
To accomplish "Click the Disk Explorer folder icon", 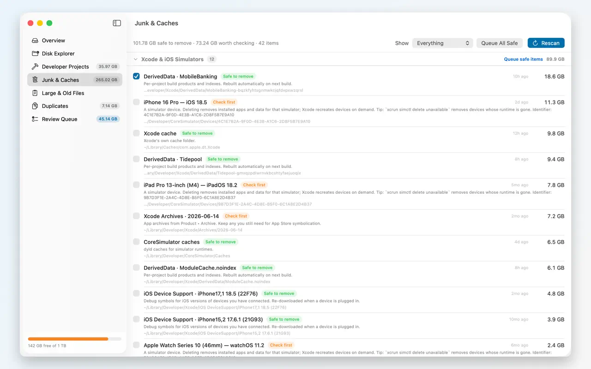I will (x=35, y=54).
